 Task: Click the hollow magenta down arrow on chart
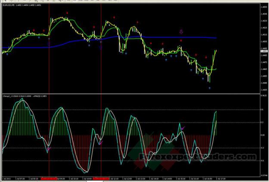pyautogui.click(x=181, y=31)
